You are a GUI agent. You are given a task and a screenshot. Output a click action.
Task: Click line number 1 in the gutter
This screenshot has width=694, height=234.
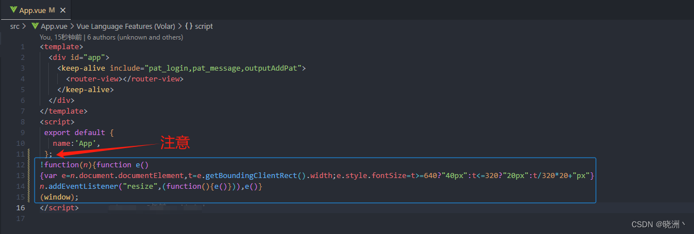coord(22,46)
